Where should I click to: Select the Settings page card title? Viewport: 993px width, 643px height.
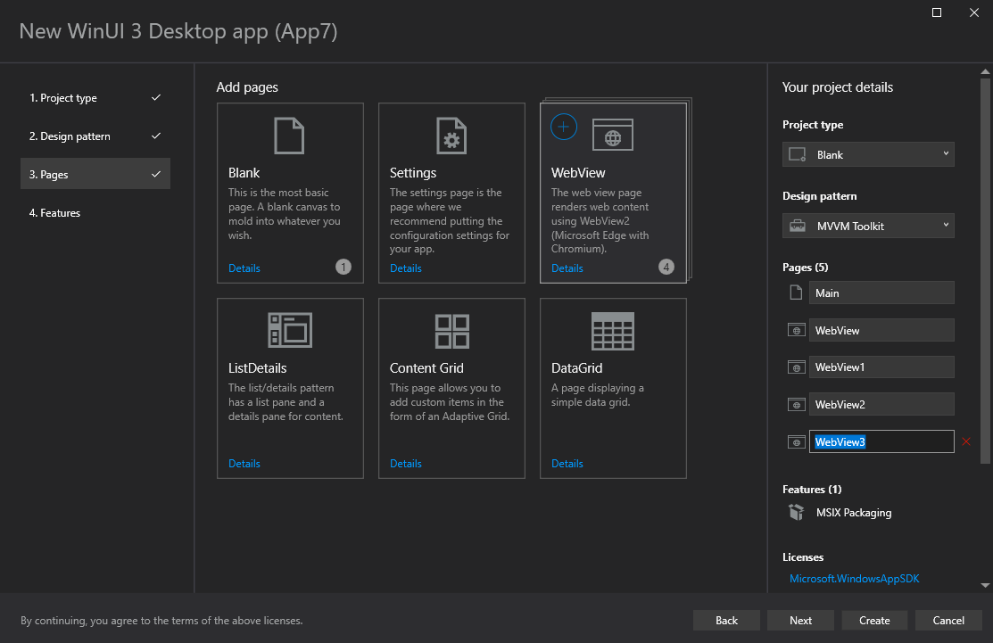[413, 173]
